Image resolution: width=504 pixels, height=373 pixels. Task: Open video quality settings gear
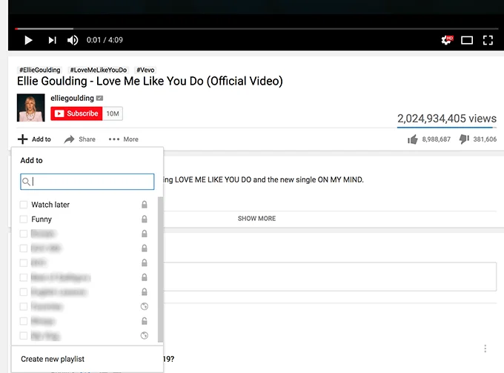point(446,40)
